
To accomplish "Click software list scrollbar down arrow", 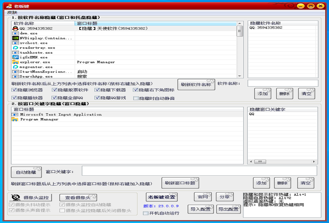I will click(x=240, y=76).
